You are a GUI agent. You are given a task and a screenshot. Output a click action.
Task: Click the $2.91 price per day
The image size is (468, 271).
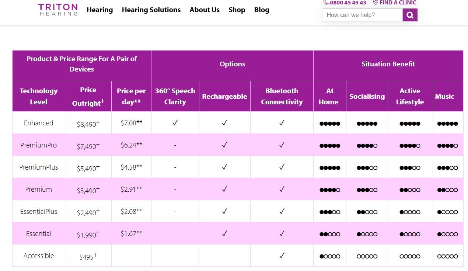coord(131,189)
